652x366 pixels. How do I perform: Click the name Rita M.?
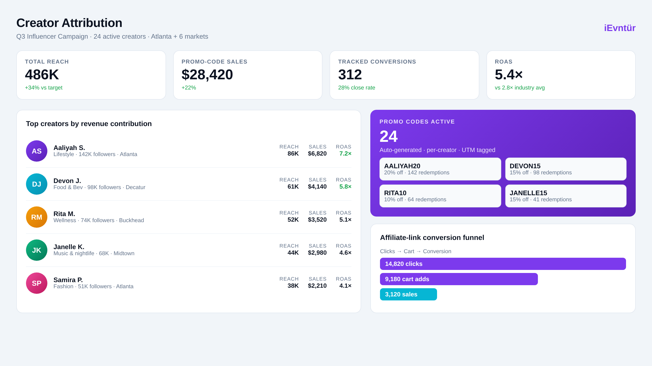click(x=64, y=214)
